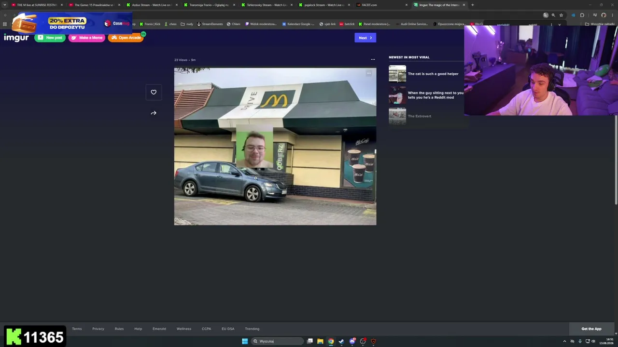Screen dimensions: 618x347
Task: Switch to the 'THE M live at SUNRISE' tab
Action: [37, 5]
